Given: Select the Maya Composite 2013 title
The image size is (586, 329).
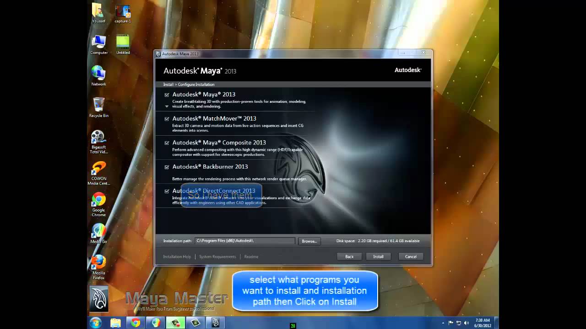Looking at the screenshot, I should (x=219, y=143).
